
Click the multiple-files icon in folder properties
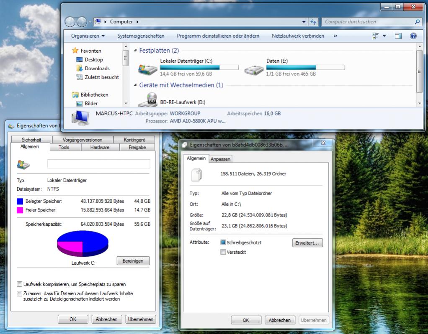pos(196,175)
